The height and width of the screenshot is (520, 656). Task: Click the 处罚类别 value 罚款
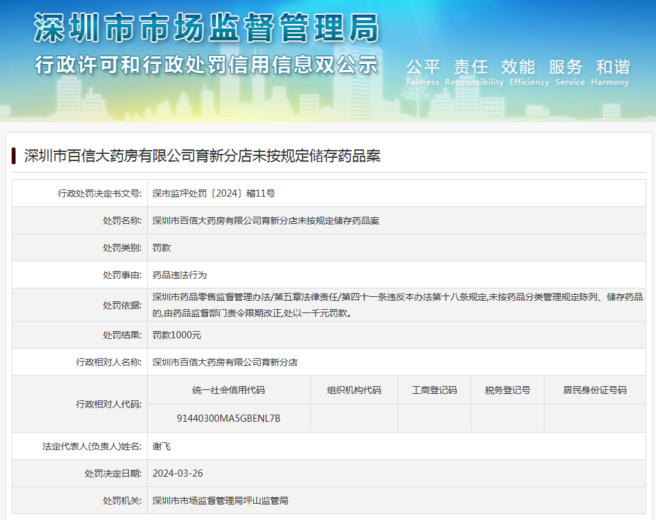[x=162, y=248]
